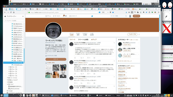Click 台風22号発生 trend link
Screen dimensions: 173x97
(x=122, y=71)
